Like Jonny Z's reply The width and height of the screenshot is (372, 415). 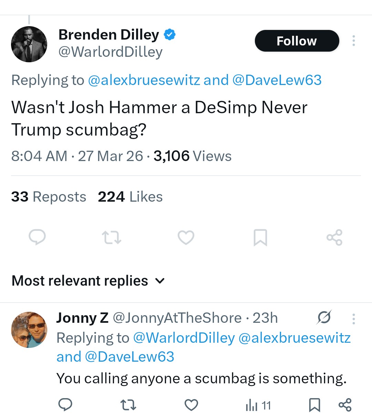192,405
